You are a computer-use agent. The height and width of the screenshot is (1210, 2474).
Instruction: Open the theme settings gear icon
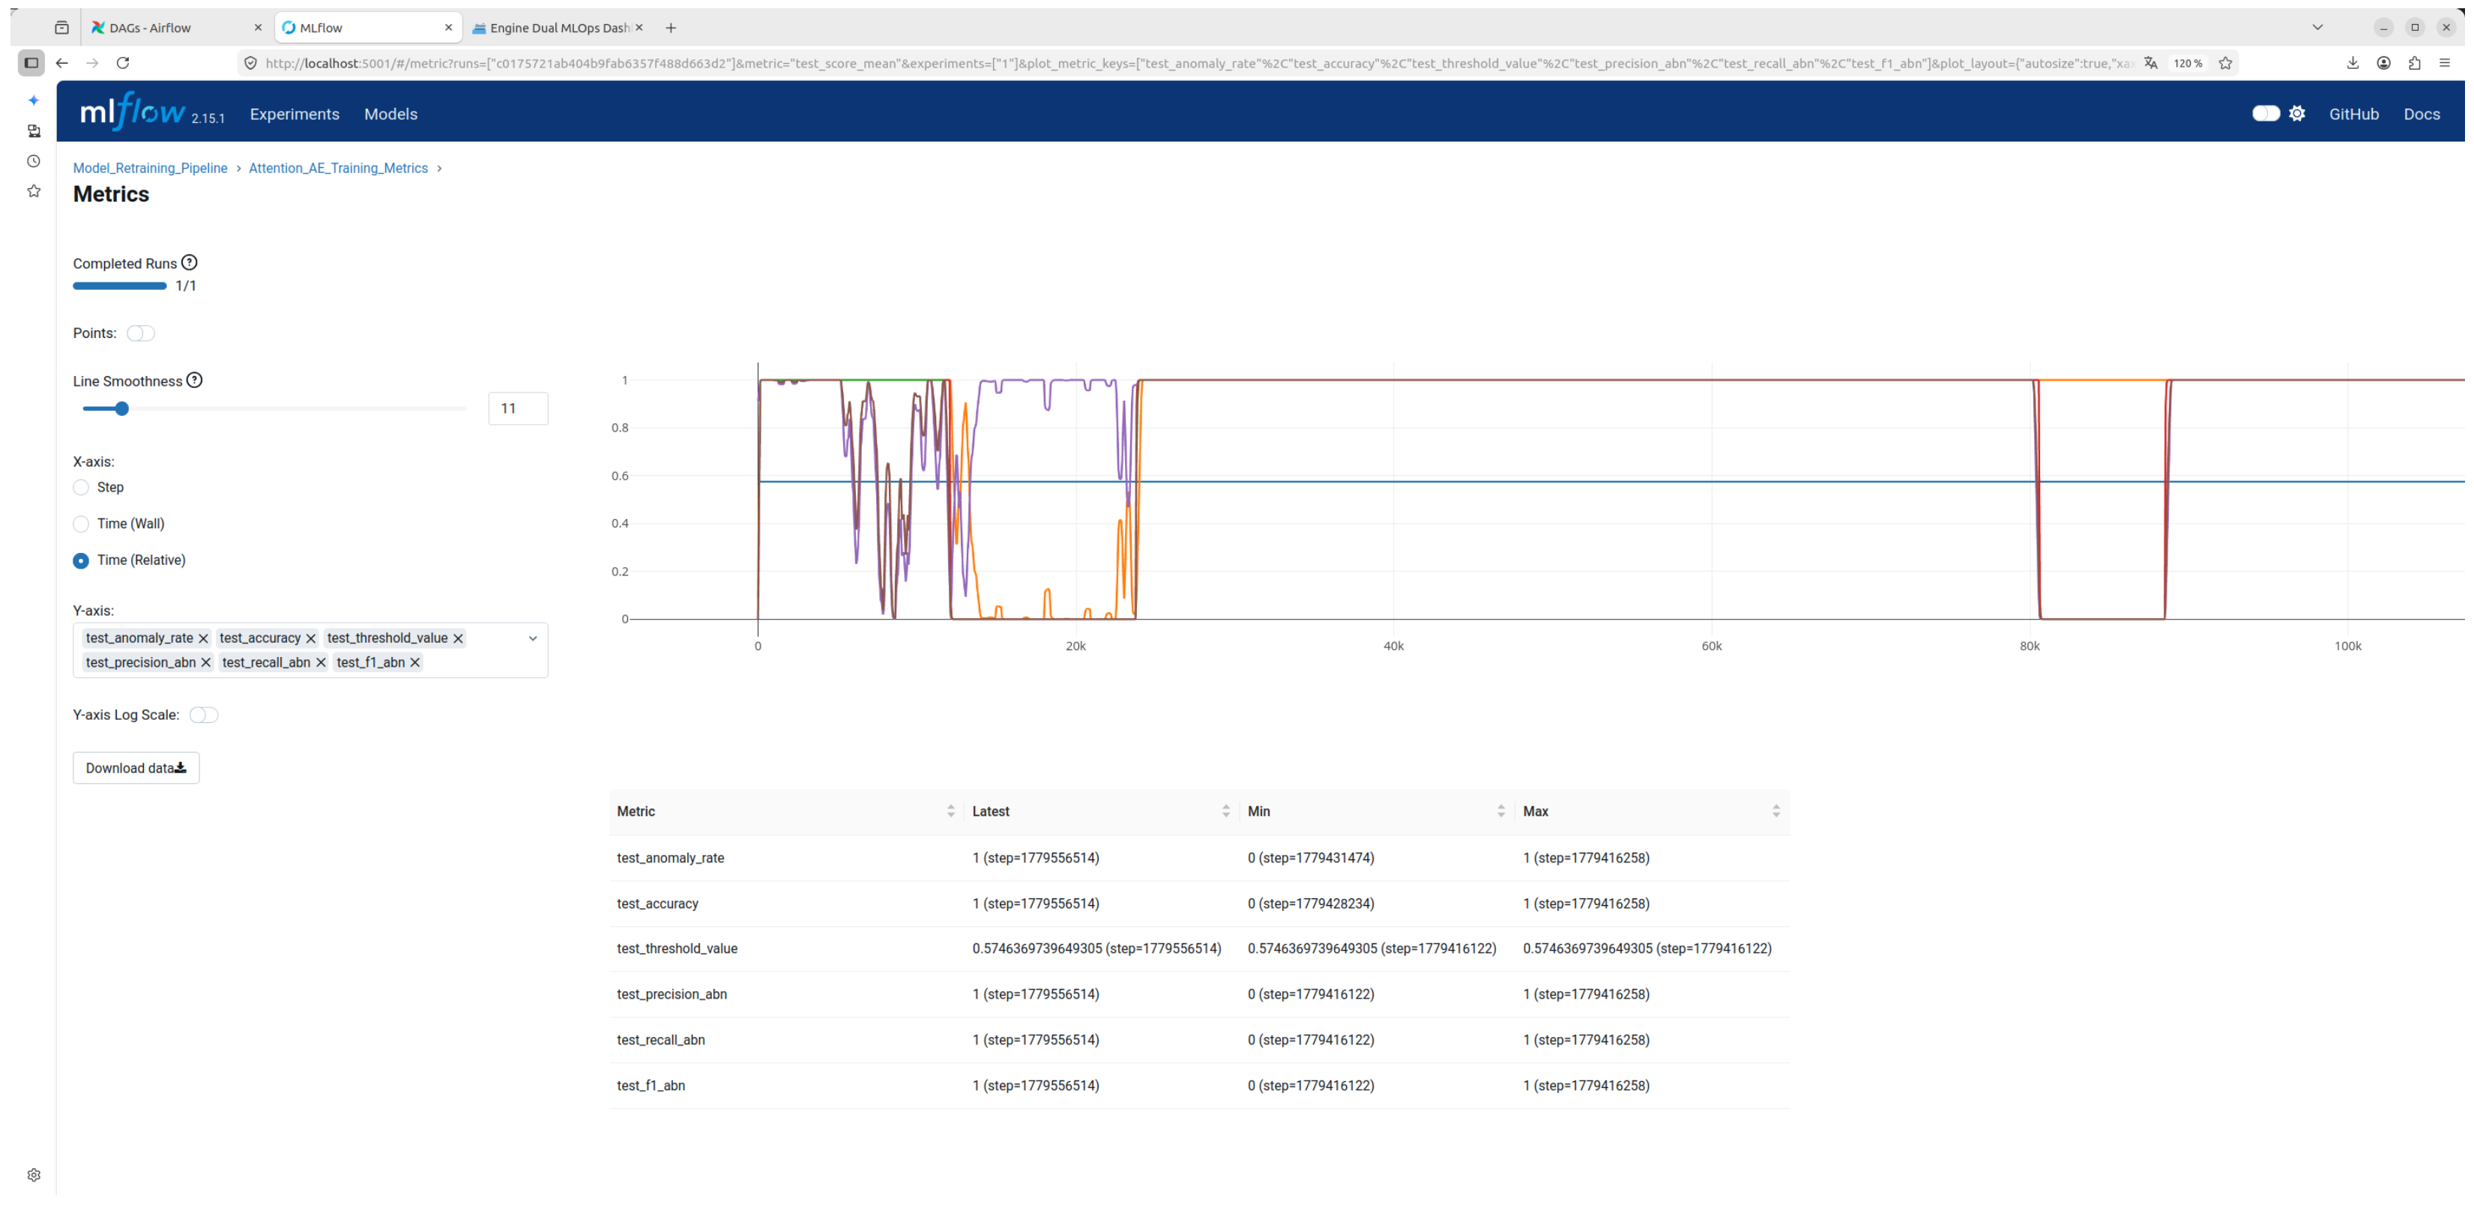pos(2296,113)
